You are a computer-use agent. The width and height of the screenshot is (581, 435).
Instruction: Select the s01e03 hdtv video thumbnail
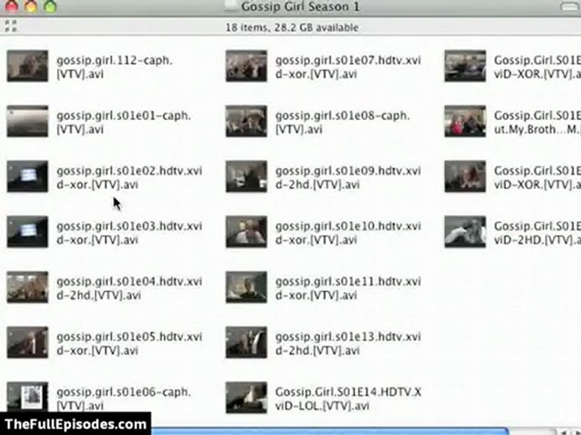[x=27, y=232]
